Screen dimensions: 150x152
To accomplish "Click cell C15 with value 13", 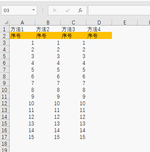I will [74, 123].
